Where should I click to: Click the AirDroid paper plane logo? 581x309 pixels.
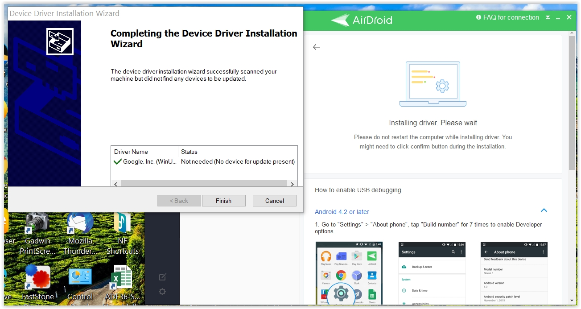[x=340, y=20]
